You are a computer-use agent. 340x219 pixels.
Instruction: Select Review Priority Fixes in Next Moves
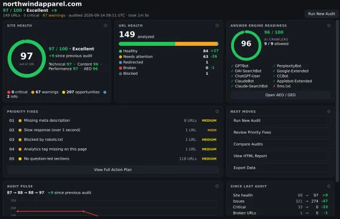pyautogui.click(x=280, y=132)
